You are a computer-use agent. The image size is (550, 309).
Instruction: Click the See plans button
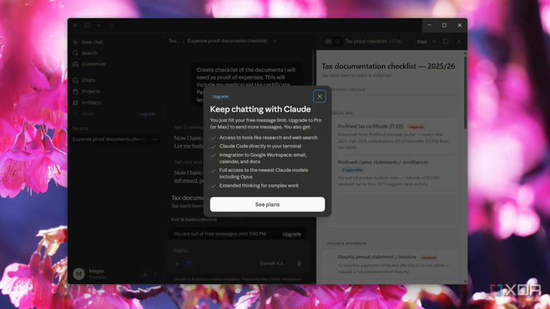(267, 205)
